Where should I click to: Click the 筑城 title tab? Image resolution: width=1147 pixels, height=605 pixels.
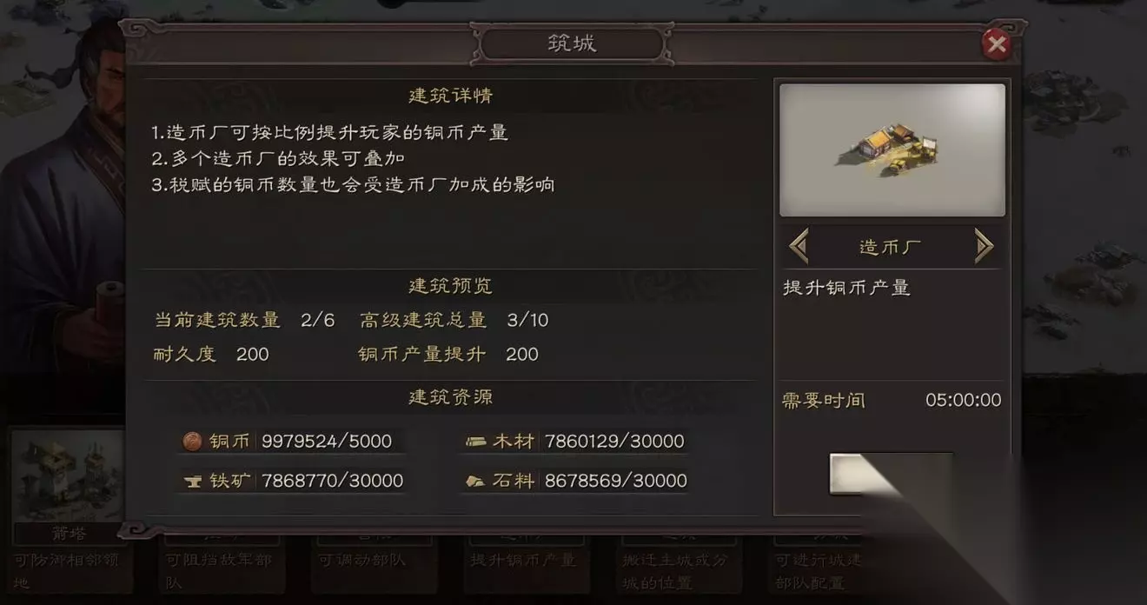(572, 43)
